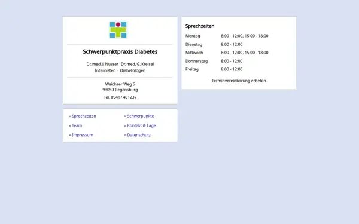This screenshot has height=224, width=359.
Task: Click the Sprechzeiten panel heading
Action: pyautogui.click(x=200, y=26)
